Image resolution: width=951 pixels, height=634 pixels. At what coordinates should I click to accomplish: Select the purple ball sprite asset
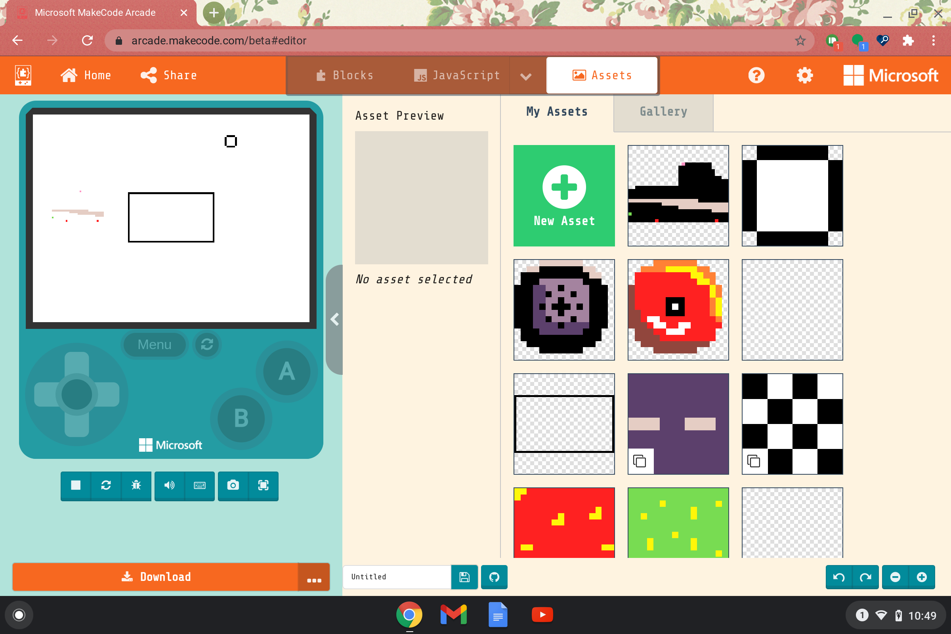[x=564, y=310]
